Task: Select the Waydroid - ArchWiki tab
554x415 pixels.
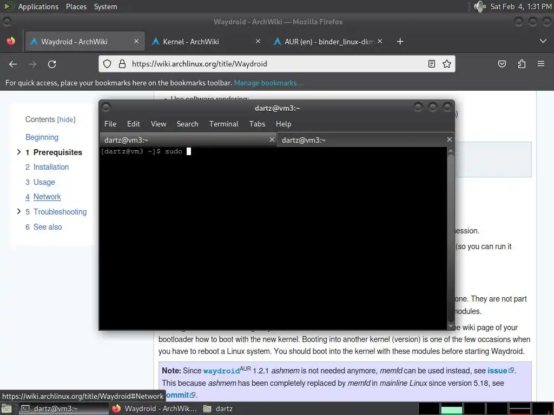Action: (x=85, y=42)
